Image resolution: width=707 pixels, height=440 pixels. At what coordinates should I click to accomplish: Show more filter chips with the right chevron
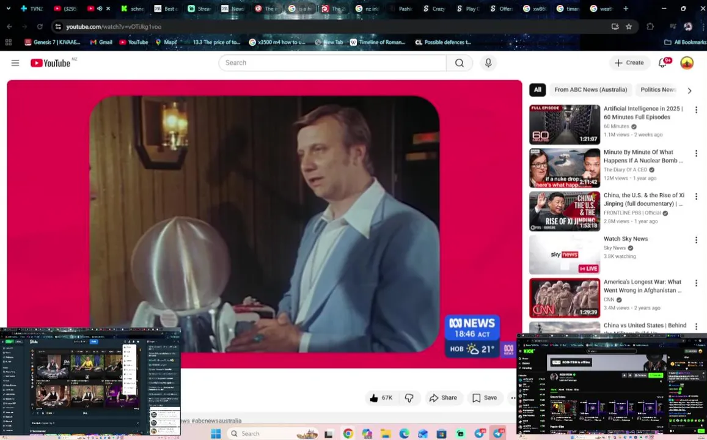coord(689,90)
